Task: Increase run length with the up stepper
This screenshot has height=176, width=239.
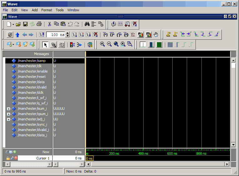Action: click(x=68, y=33)
